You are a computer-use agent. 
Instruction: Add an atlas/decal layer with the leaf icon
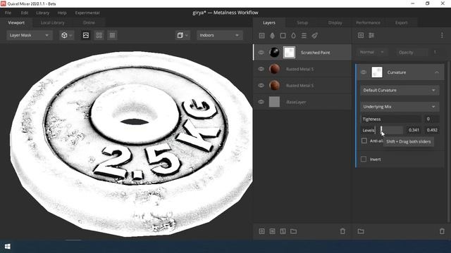[x=273, y=36]
